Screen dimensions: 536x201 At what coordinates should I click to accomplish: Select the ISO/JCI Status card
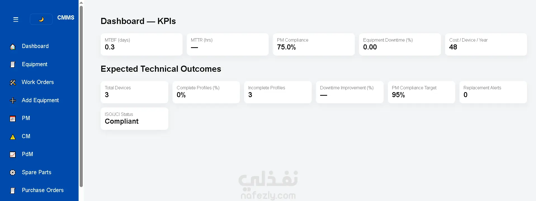point(134,119)
